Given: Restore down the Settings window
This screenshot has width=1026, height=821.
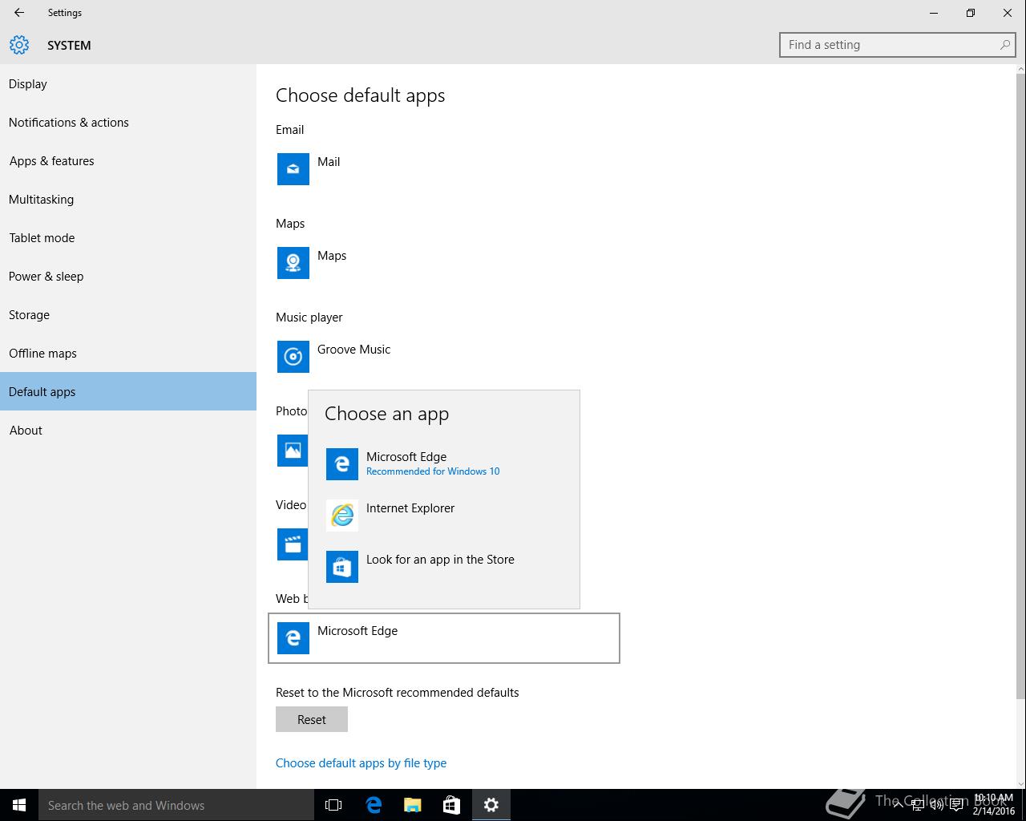Looking at the screenshot, I should [971, 13].
